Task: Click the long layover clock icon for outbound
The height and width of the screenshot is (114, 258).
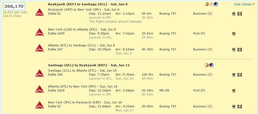Action: (x=207, y=4)
